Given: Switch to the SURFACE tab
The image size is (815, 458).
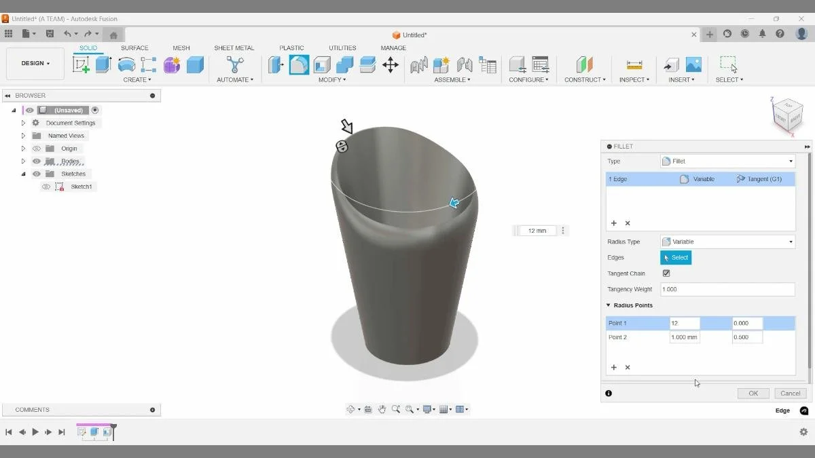Looking at the screenshot, I should tap(134, 47).
